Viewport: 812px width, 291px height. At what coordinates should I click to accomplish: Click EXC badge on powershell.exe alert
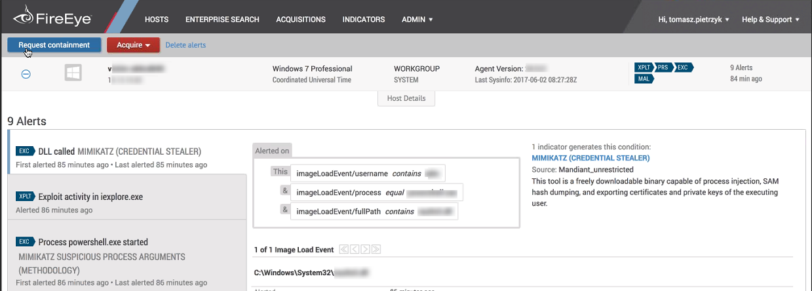[25, 242]
